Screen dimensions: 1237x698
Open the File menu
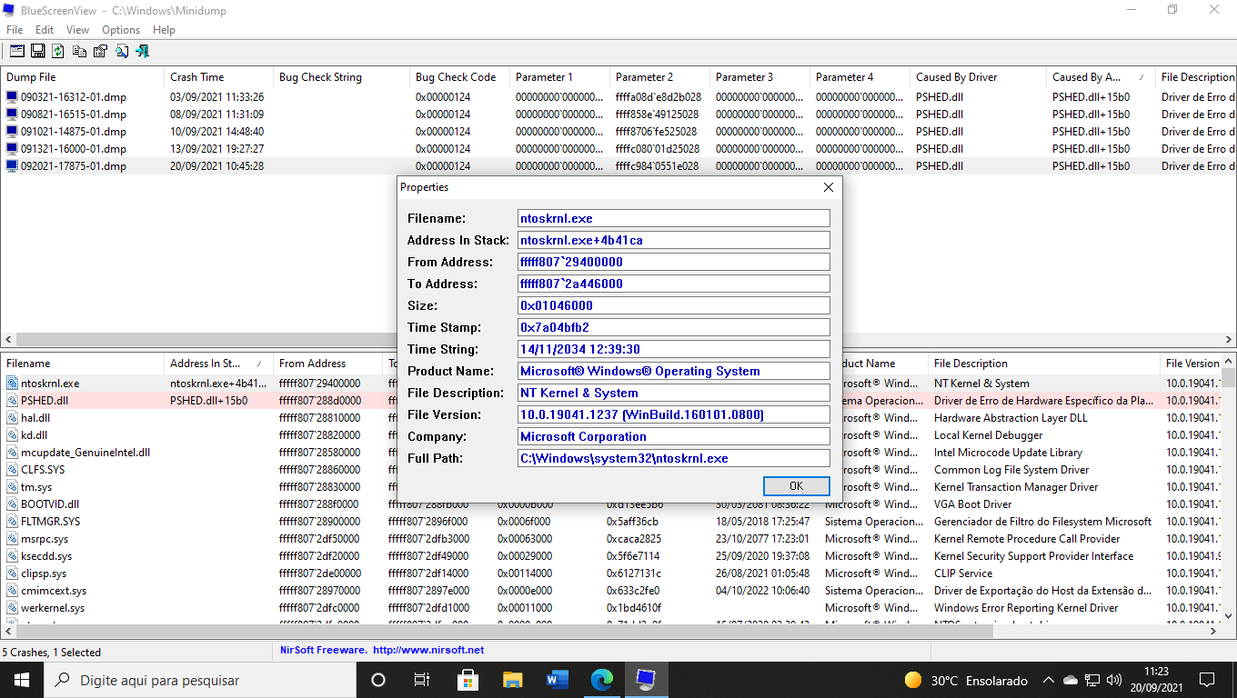tap(15, 30)
